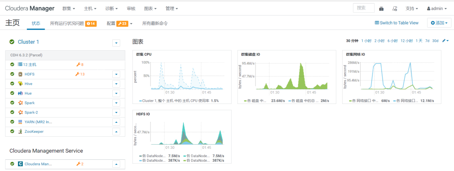Click the briefcase parcel icon in top bar
Image resolution: width=454 pixels, height=171 pixels.
381,9
